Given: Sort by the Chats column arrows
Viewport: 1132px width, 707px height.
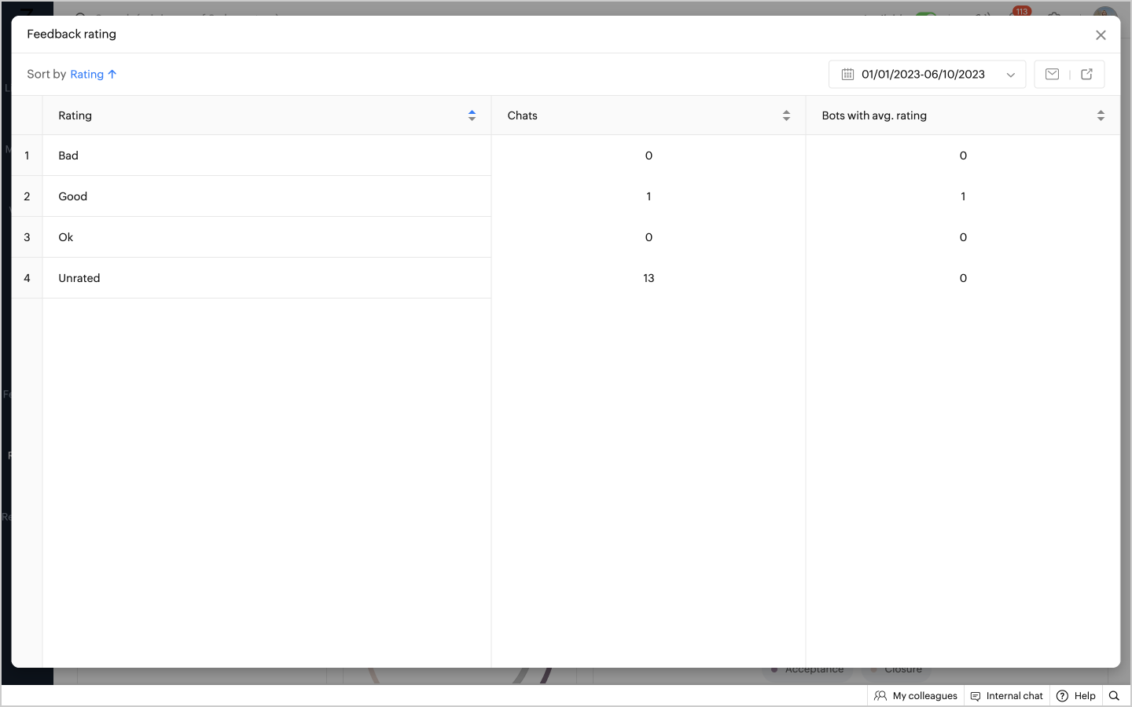Looking at the screenshot, I should click(x=786, y=115).
